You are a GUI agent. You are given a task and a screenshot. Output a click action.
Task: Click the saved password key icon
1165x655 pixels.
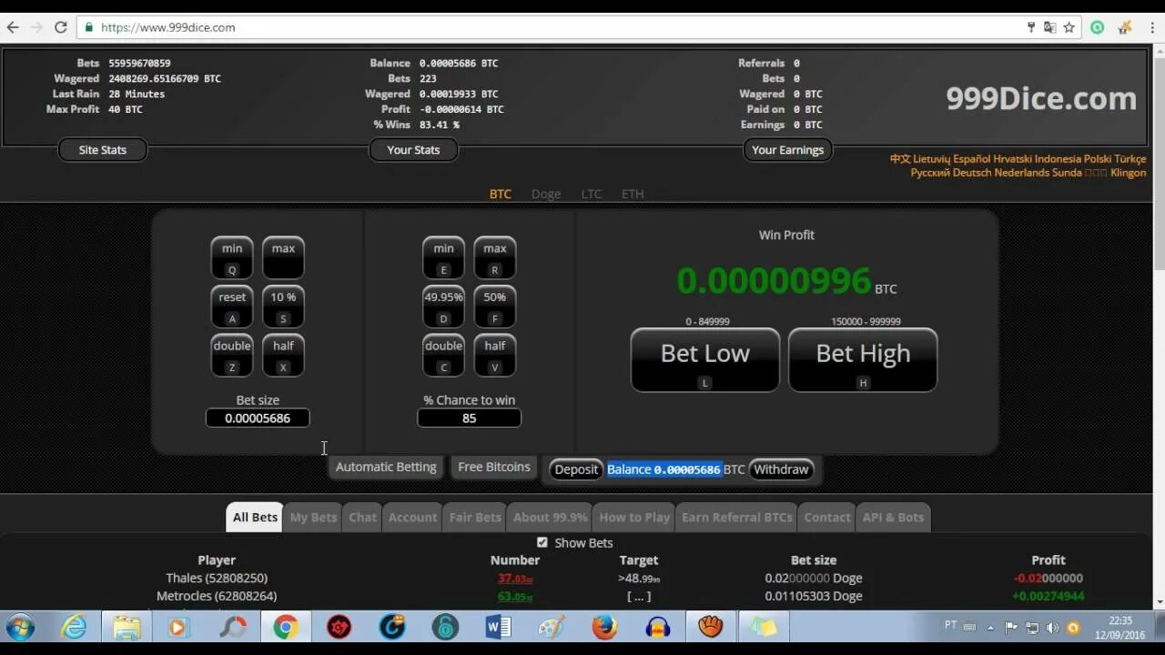[x=1031, y=27]
